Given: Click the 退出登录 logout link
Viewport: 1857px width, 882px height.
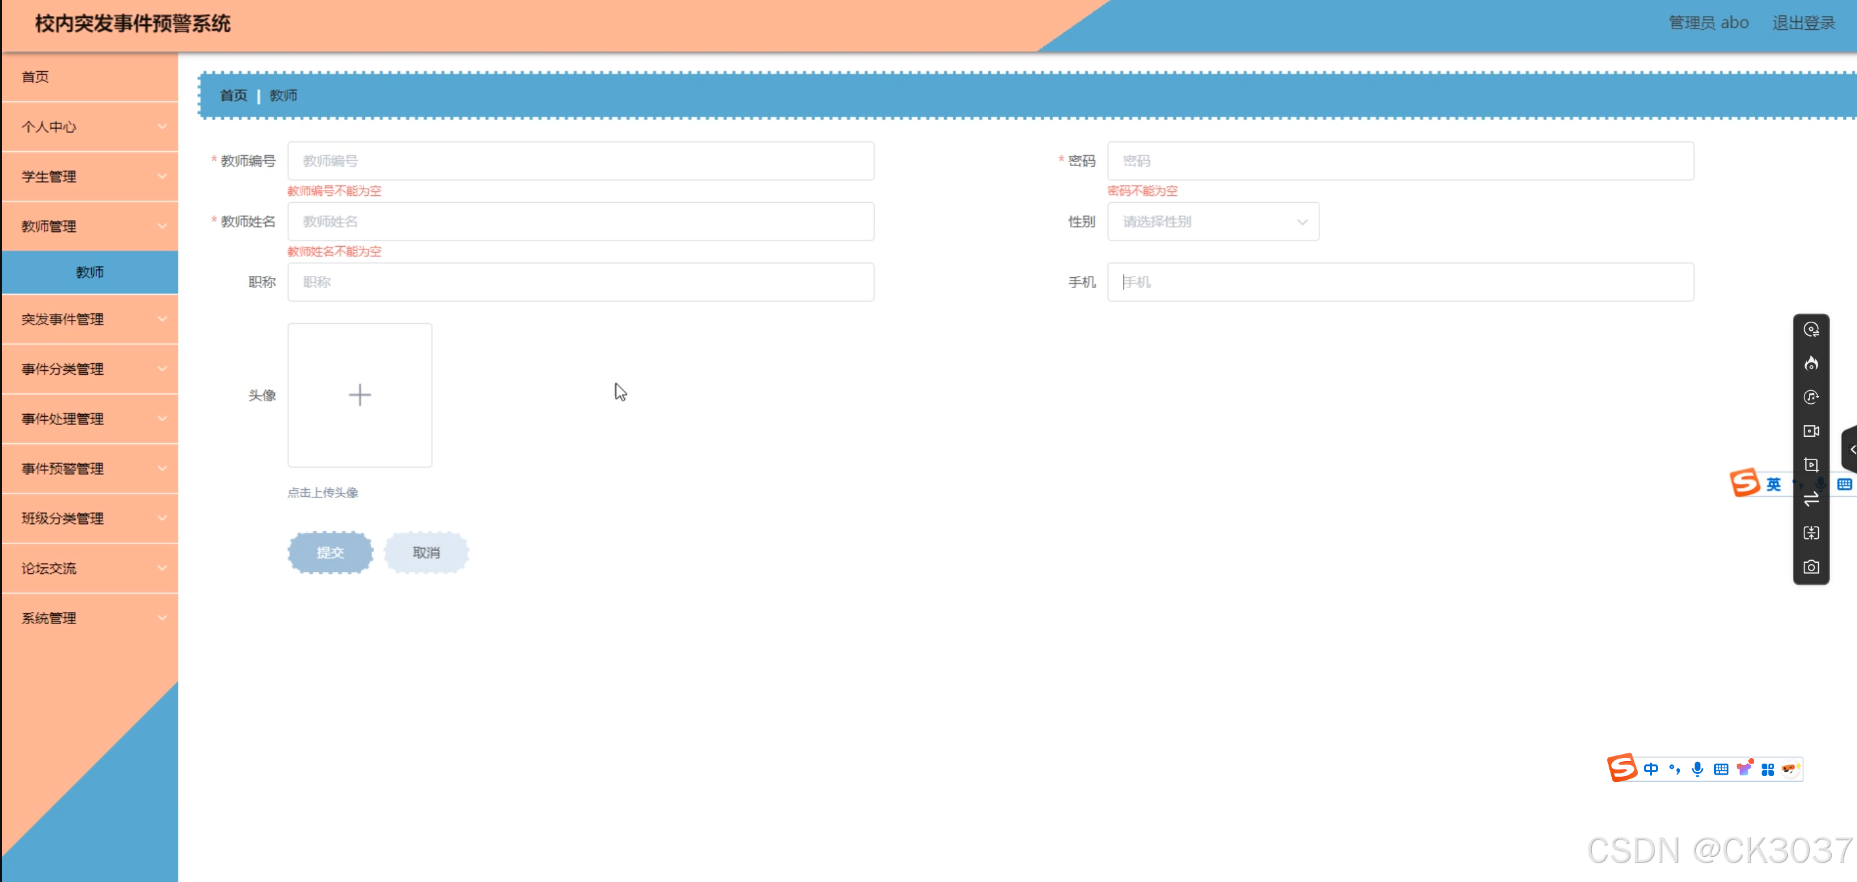Looking at the screenshot, I should point(1803,23).
